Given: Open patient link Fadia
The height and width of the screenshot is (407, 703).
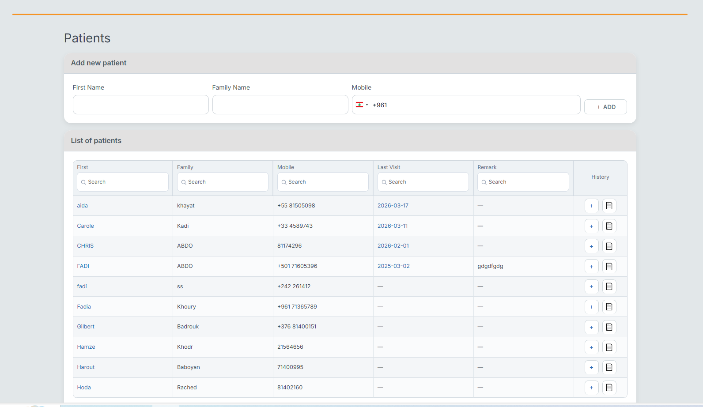Looking at the screenshot, I should pos(84,307).
